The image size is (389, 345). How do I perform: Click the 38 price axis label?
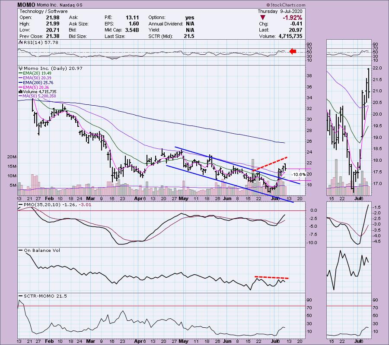(x=309, y=76)
